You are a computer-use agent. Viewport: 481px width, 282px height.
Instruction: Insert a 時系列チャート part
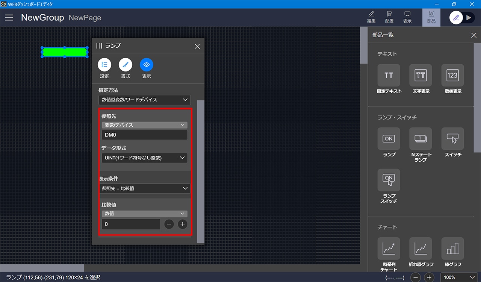(389, 249)
